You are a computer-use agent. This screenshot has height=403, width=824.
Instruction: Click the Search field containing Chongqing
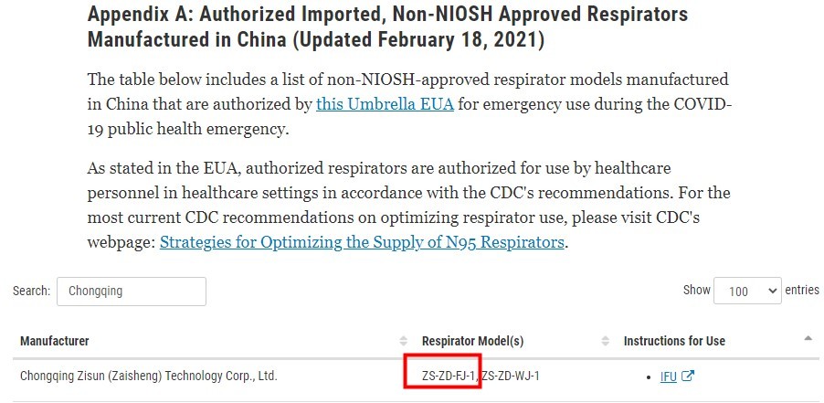pos(132,292)
